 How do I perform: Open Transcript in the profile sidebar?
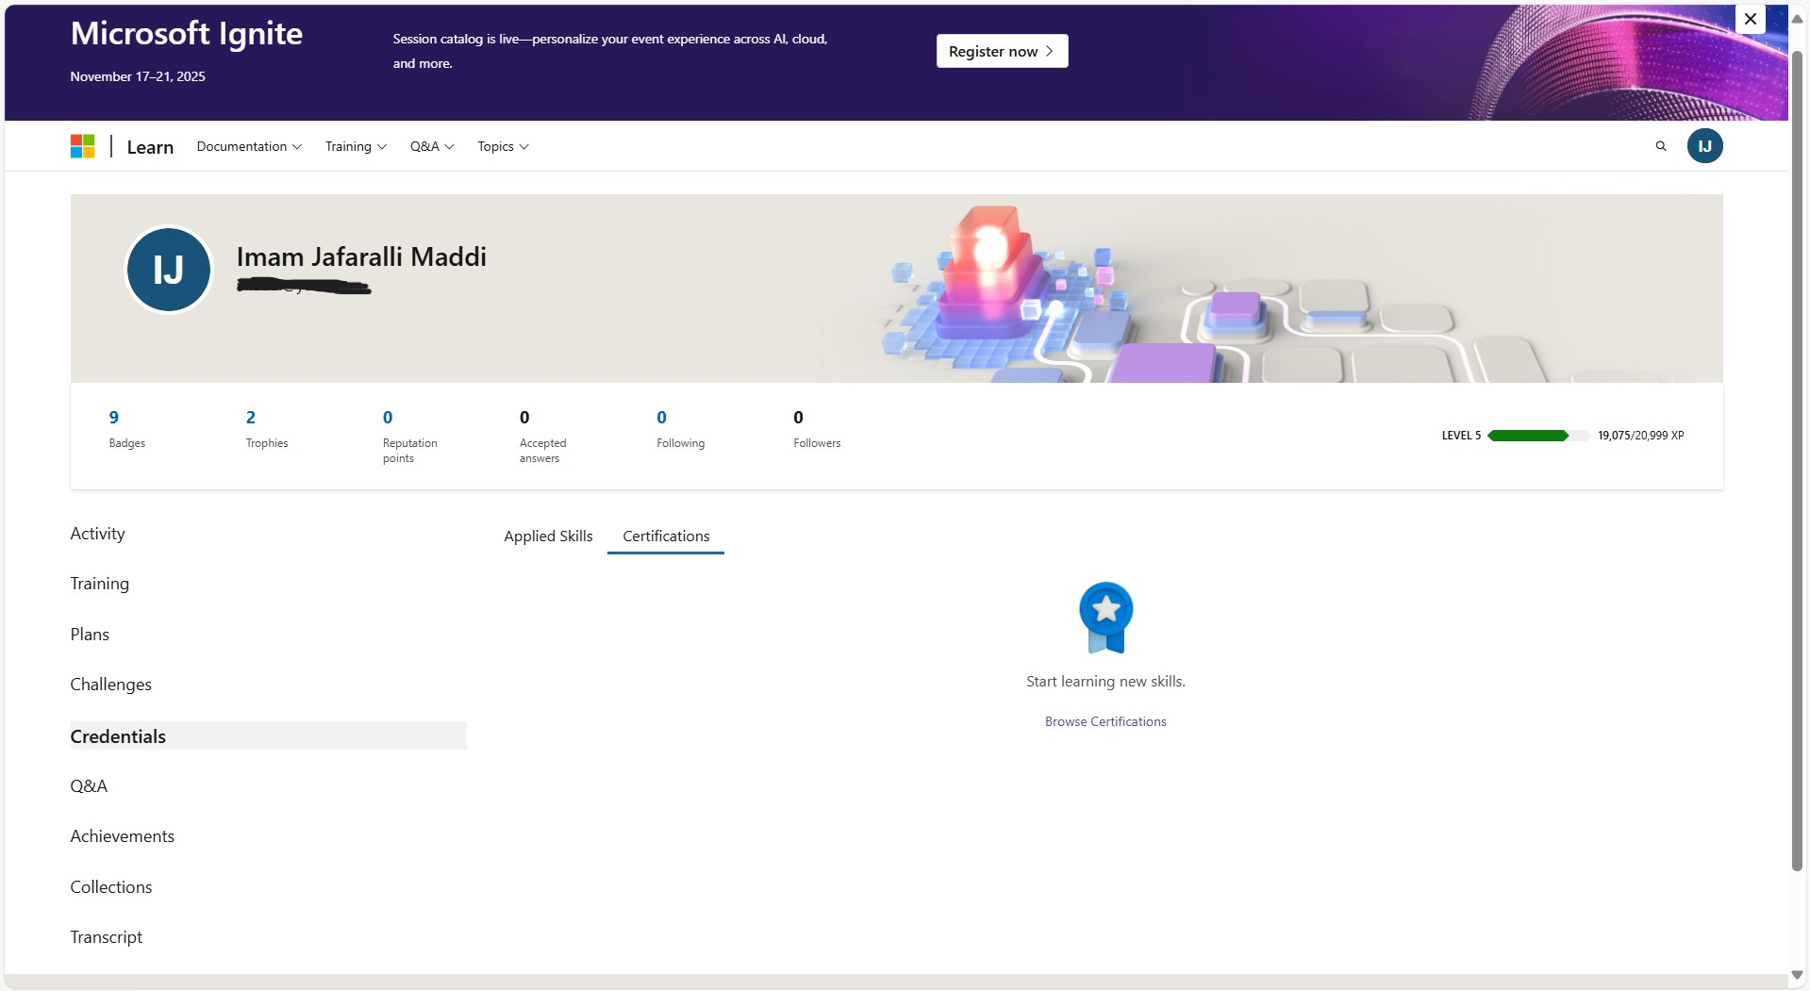106,937
